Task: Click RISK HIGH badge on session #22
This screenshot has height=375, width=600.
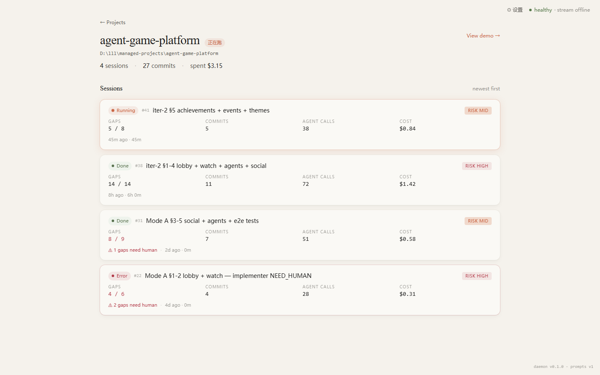Action: point(477,276)
